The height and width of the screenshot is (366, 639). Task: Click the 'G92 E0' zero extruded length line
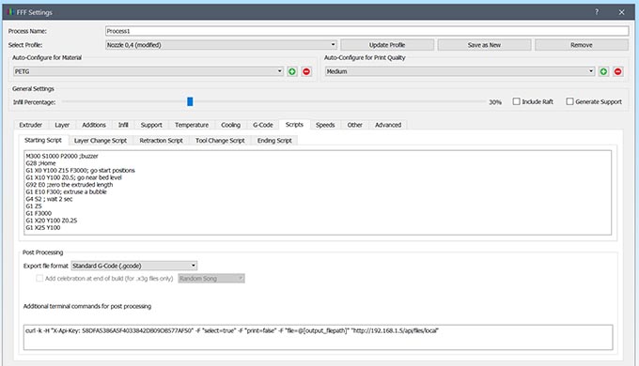(x=70, y=185)
